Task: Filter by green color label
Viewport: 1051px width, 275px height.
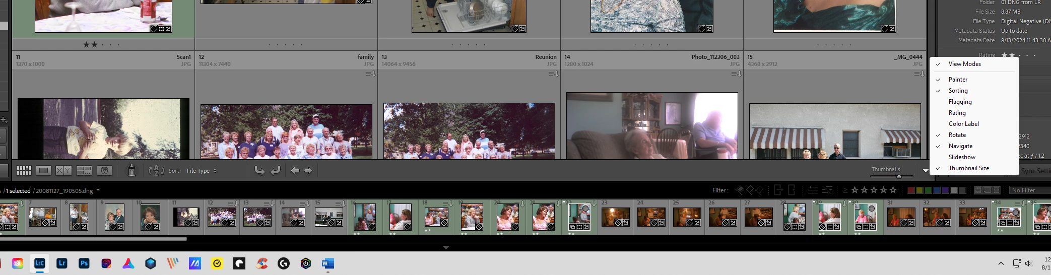Action: (928, 190)
